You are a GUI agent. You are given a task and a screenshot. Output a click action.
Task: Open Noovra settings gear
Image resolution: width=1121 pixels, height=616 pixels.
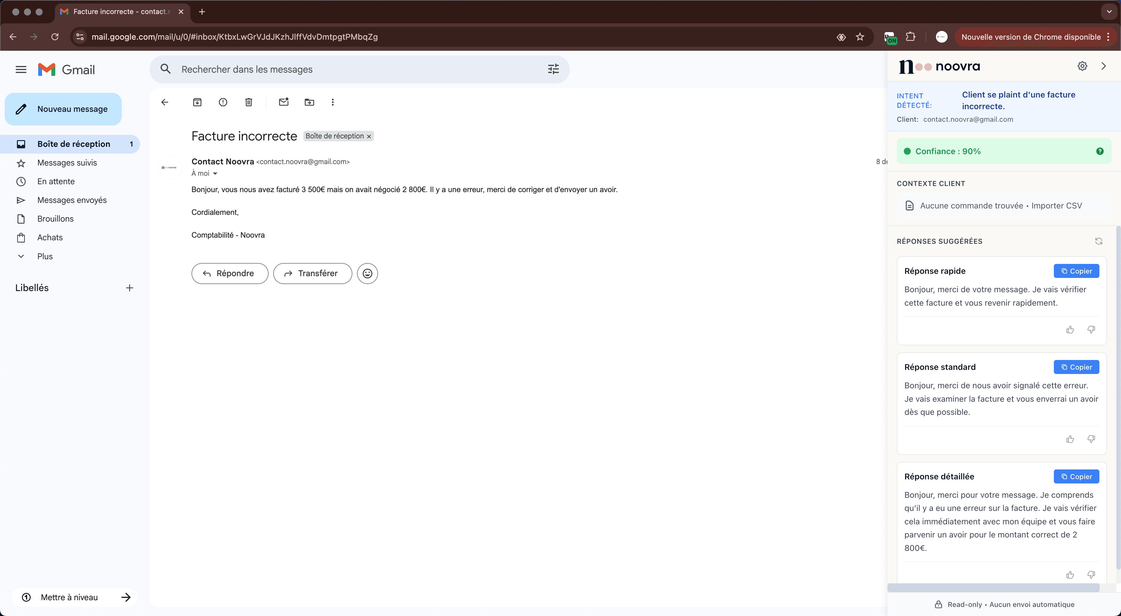point(1082,66)
